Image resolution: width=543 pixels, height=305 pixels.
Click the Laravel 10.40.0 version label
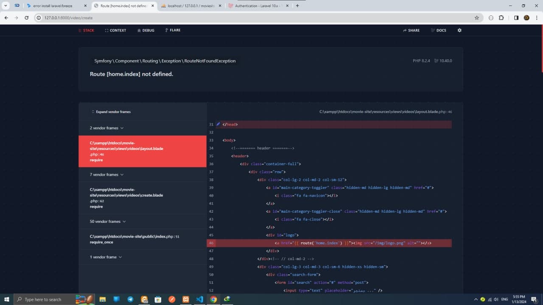tap(443, 61)
